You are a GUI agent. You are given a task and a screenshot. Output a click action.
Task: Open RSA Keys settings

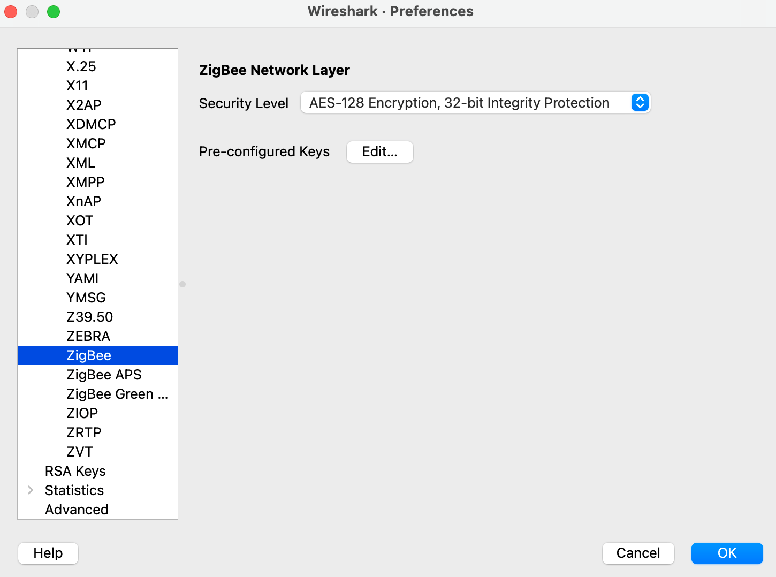click(75, 470)
